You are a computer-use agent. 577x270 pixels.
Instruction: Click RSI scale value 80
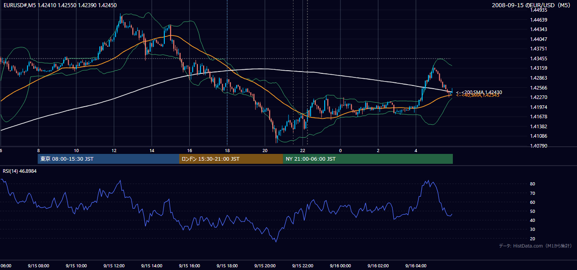click(x=533, y=184)
